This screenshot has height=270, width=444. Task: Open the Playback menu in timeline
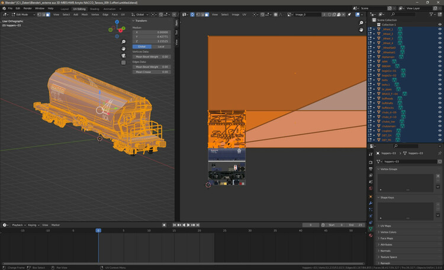click(x=19, y=225)
